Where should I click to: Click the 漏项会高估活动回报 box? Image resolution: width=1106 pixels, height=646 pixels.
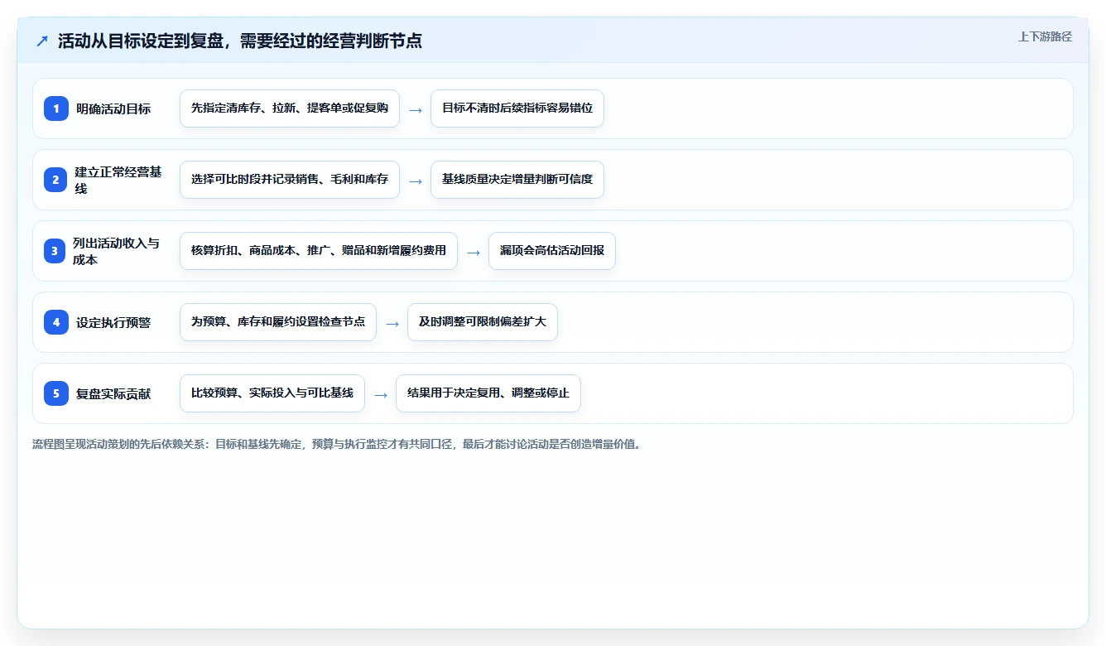click(552, 251)
